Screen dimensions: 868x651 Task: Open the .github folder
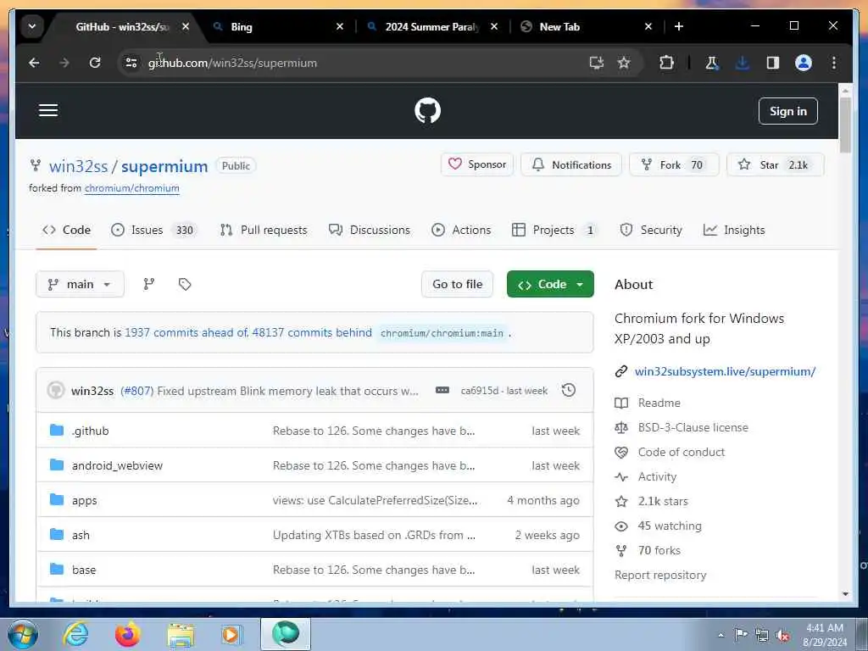(90, 431)
